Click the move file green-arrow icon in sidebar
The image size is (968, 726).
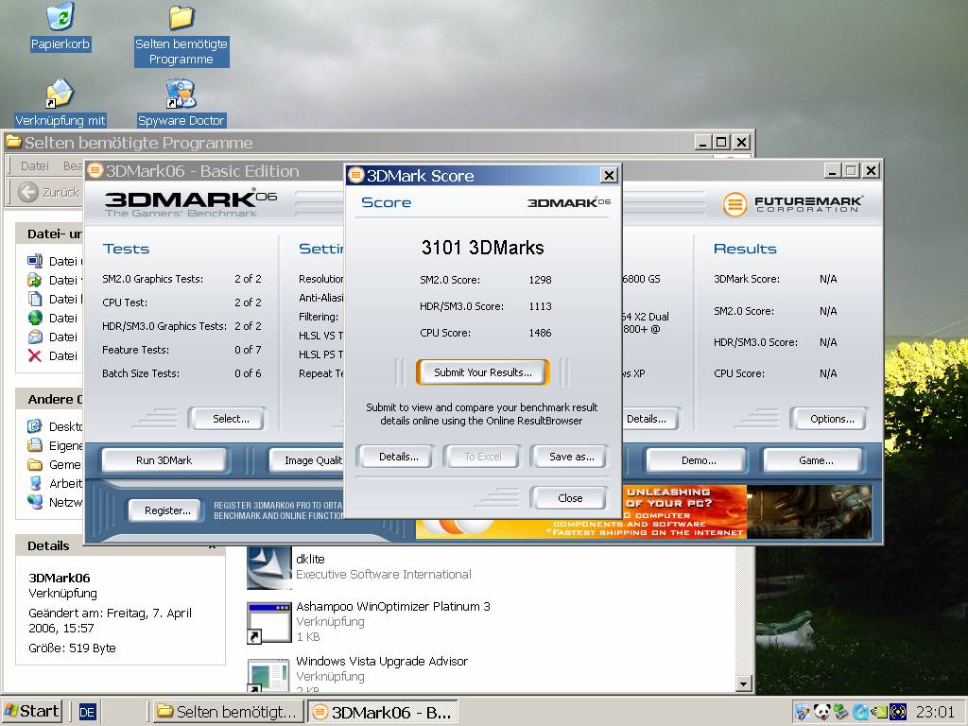point(35,280)
